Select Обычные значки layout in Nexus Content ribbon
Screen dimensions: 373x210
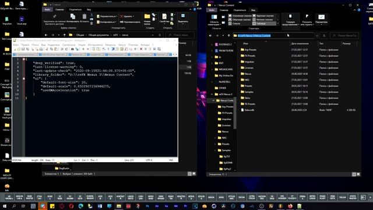tap(240, 20)
